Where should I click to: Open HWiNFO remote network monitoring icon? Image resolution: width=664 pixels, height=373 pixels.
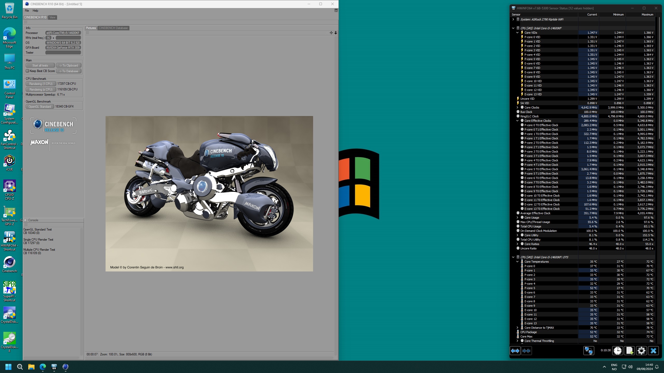click(589, 351)
